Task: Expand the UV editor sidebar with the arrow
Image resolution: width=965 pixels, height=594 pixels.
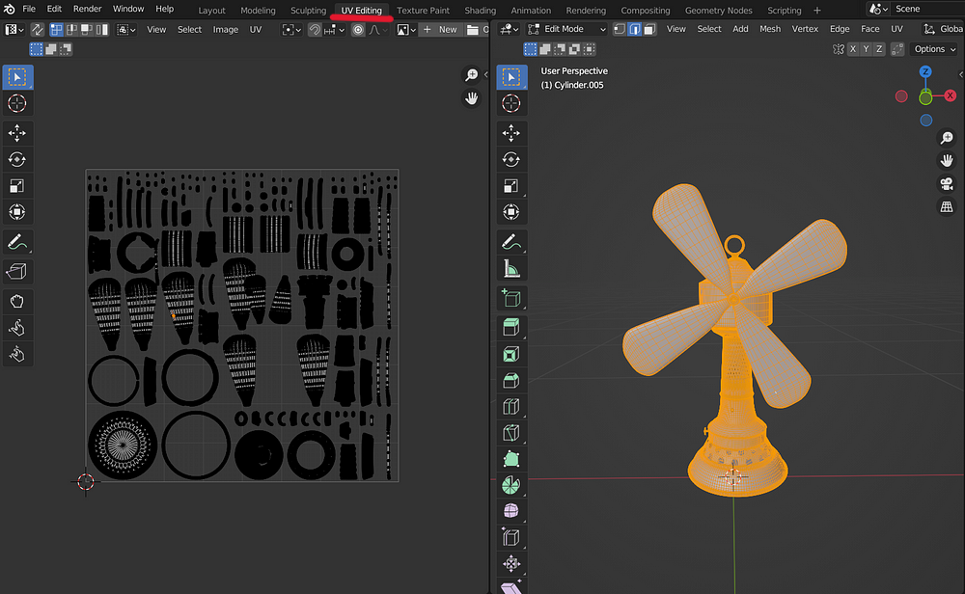Action: (485, 74)
